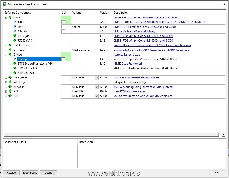This screenshot has width=229, height=178.
Task: Click the Network green diamond icon
Action: coord(10,87)
